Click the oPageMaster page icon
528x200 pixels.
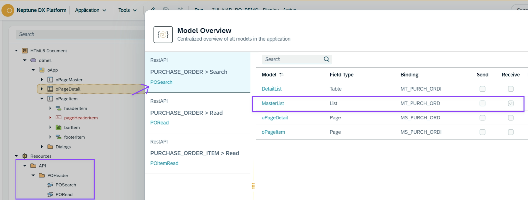(50, 80)
